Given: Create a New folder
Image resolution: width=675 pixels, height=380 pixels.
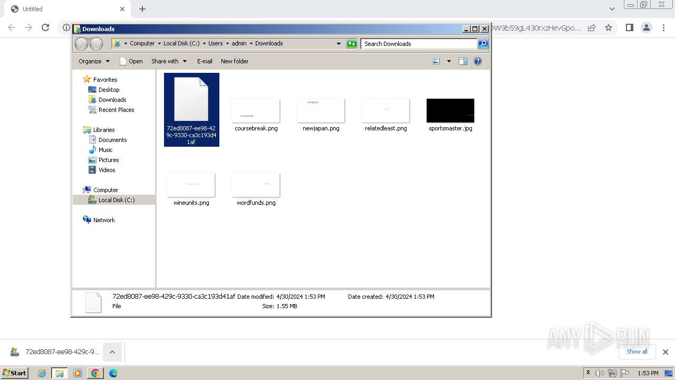Looking at the screenshot, I should 235,61.
